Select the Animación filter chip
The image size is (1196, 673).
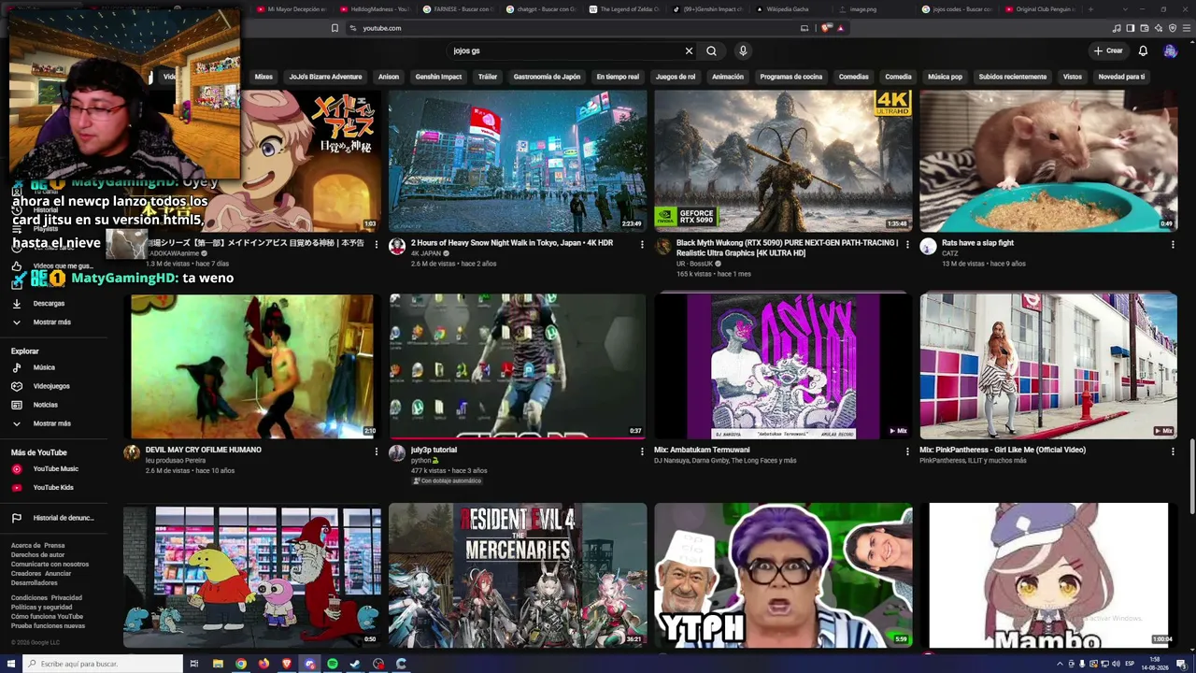728,77
